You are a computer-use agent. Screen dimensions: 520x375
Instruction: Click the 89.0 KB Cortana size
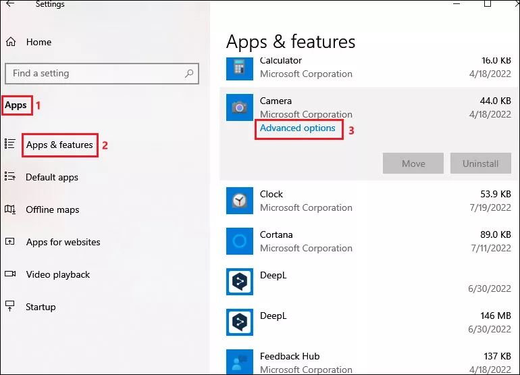click(496, 234)
